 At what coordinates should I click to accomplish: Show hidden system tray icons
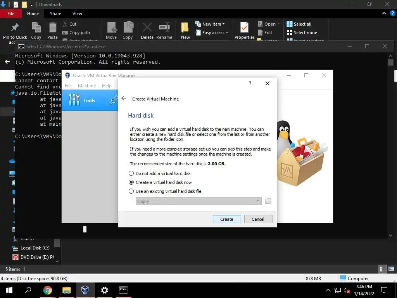[x=328, y=290]
